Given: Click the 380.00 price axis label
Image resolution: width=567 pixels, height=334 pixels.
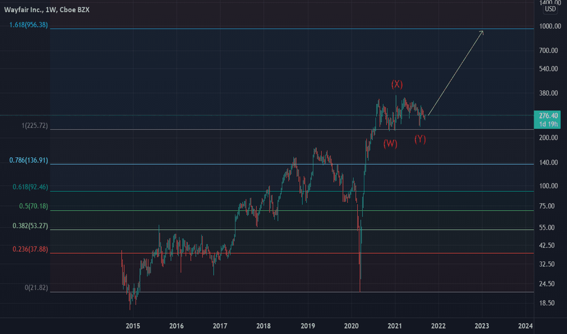Looking at the screenshot, I should pyautogui.click(x=549, y=93).
